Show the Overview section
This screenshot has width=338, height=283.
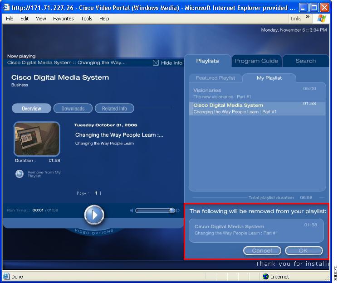pos(31,109)
